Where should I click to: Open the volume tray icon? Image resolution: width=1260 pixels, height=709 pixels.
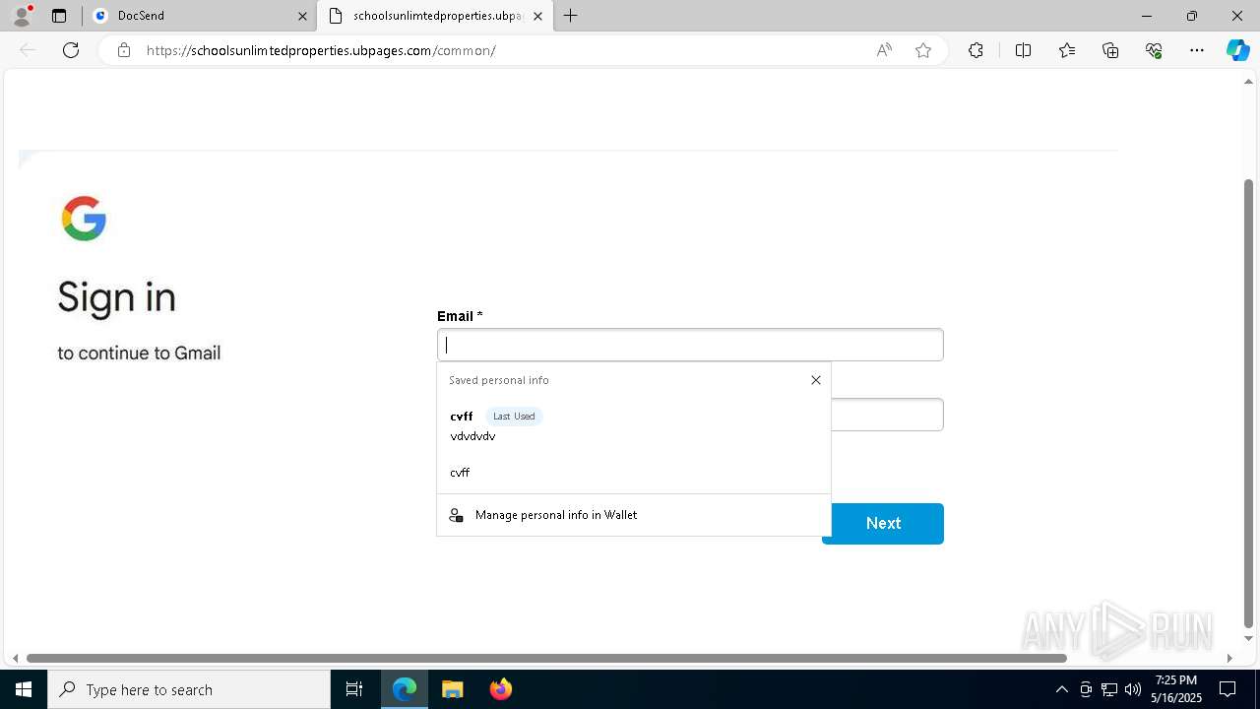pyautogui.click(x=1133, y=689)
